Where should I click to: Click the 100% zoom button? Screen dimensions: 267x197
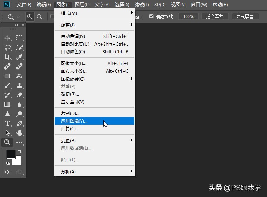click(188, 16)
